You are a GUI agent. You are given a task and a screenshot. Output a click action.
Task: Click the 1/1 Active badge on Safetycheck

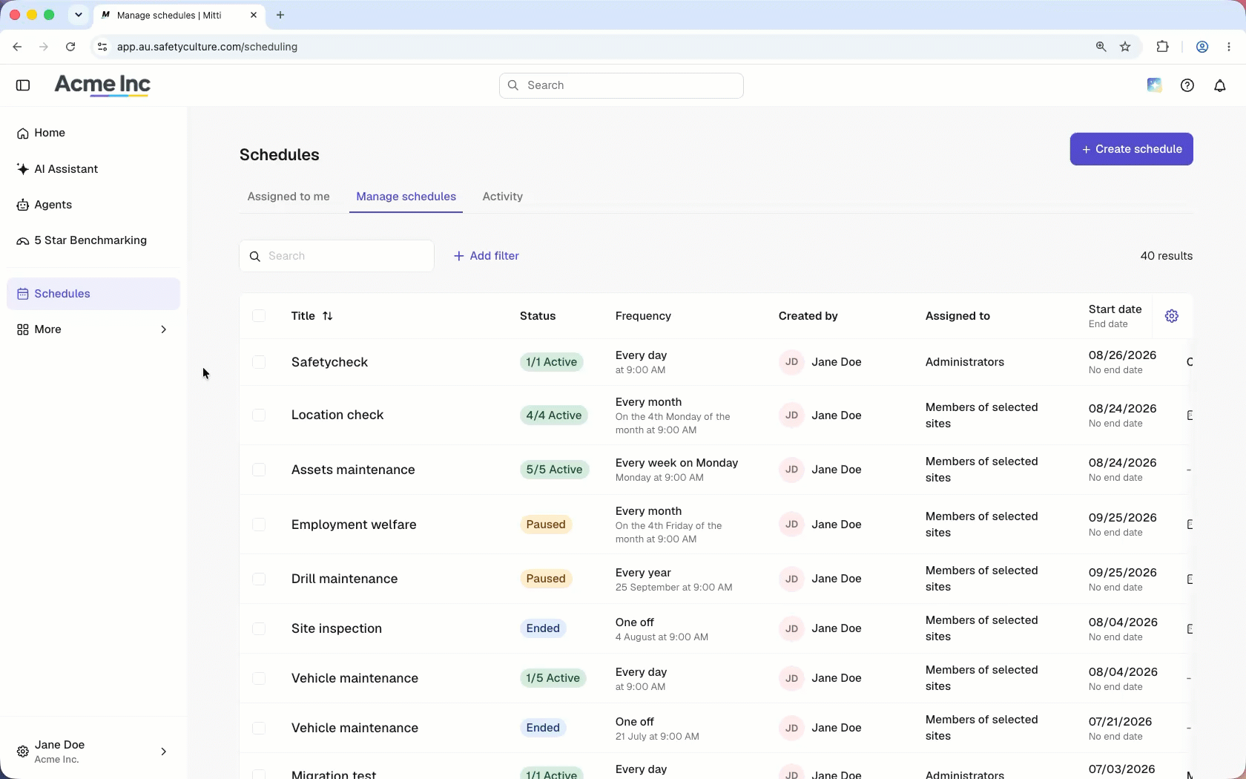coord(552,362)
